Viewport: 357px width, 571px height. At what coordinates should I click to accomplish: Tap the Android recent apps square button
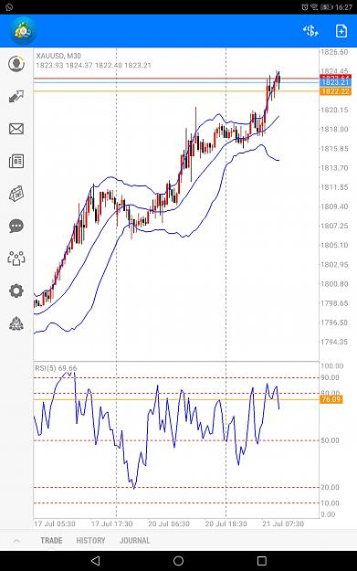click(262, 561)
